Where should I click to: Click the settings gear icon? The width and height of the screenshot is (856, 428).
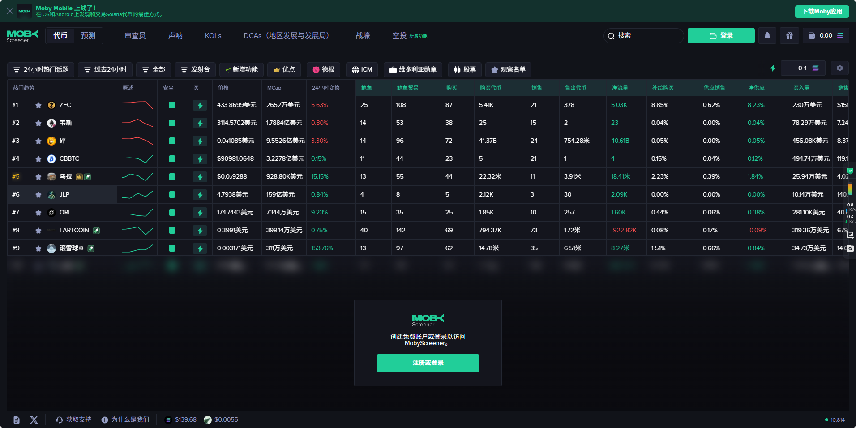[839, 68]
